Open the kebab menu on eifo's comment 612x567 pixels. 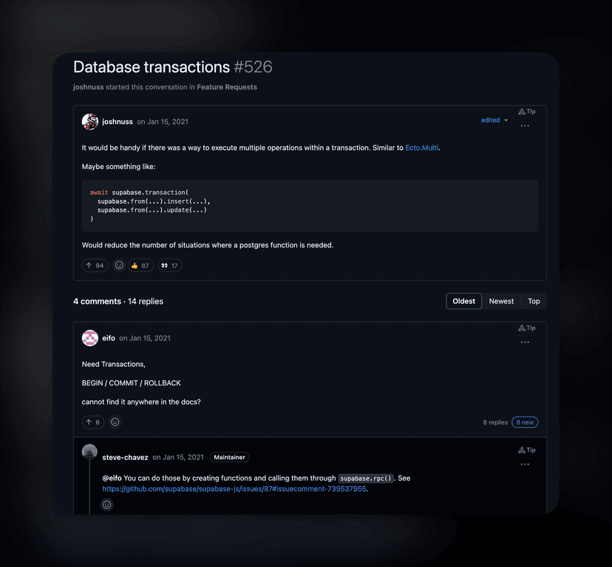[x=525, y=342]
